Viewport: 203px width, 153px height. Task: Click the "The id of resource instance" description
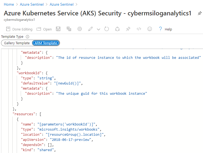click(x=128, y=58)
